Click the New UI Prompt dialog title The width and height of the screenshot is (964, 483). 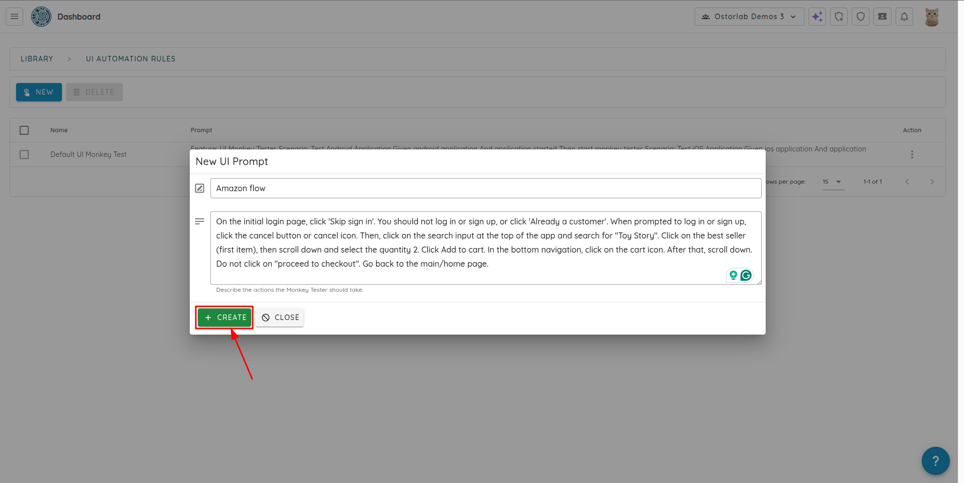pyautogui.click(x=232, y=162)
